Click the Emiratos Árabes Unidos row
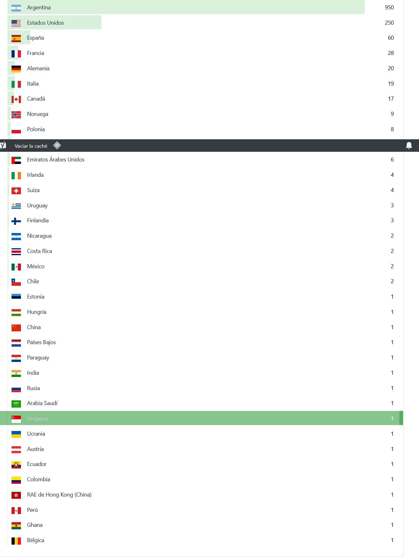Image resolution: width=419 pixels, height=559 pixels. [x=202, y=160]
